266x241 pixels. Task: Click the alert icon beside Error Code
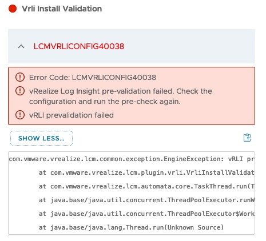click(x=20, y=77)
